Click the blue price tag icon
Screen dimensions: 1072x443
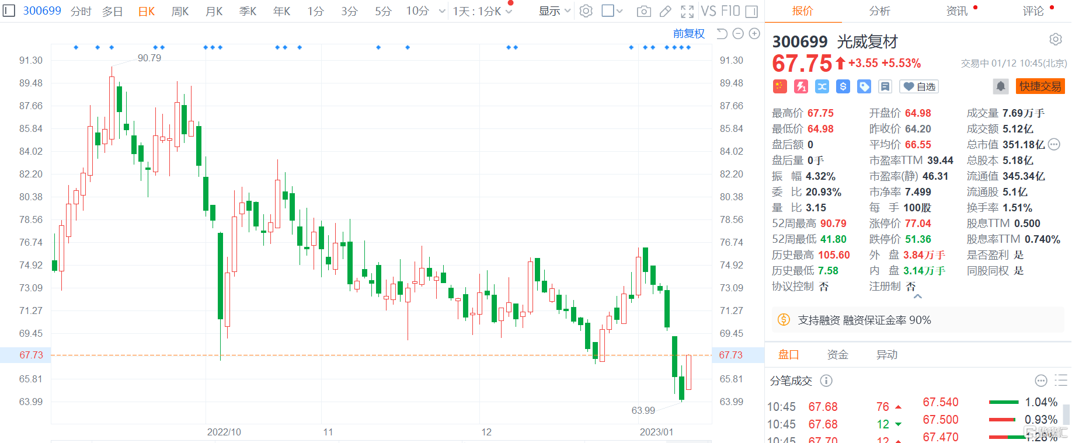tap(864, 86)
